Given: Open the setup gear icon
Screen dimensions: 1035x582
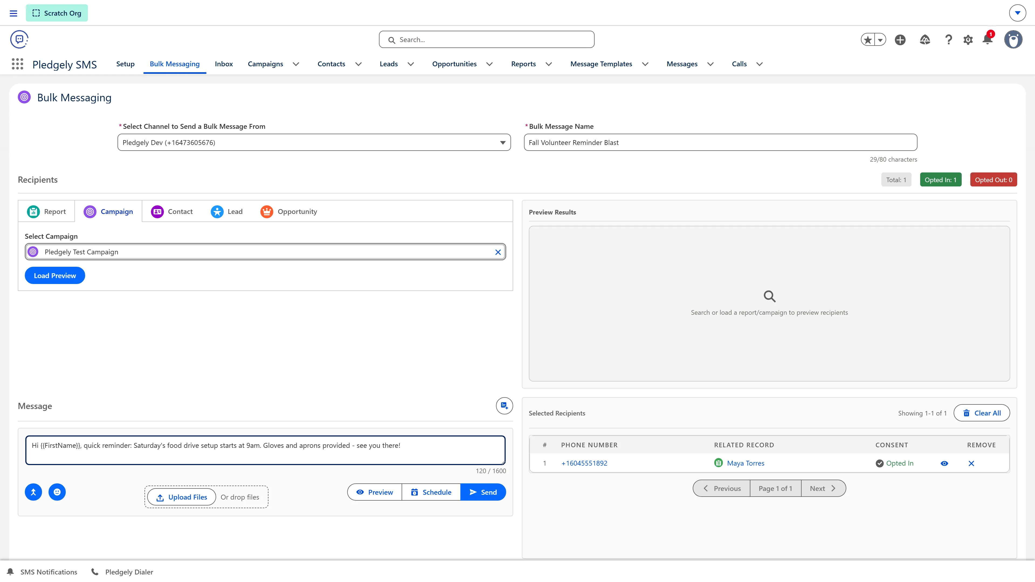Looking at the screenshot, I should 968,40.
